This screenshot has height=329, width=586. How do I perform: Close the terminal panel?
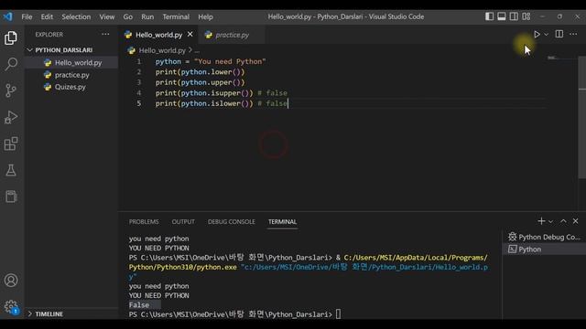[x=576, y=221]
